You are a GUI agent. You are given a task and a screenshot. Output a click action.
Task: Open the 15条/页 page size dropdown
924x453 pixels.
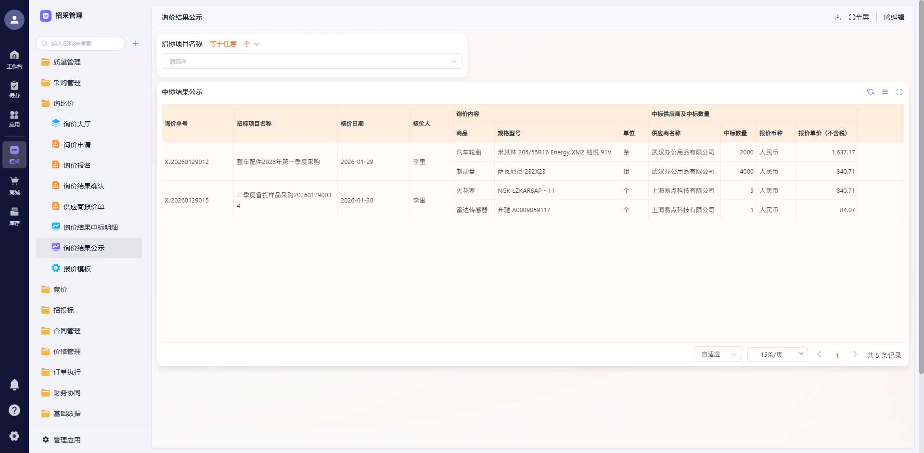pos(777,354)
